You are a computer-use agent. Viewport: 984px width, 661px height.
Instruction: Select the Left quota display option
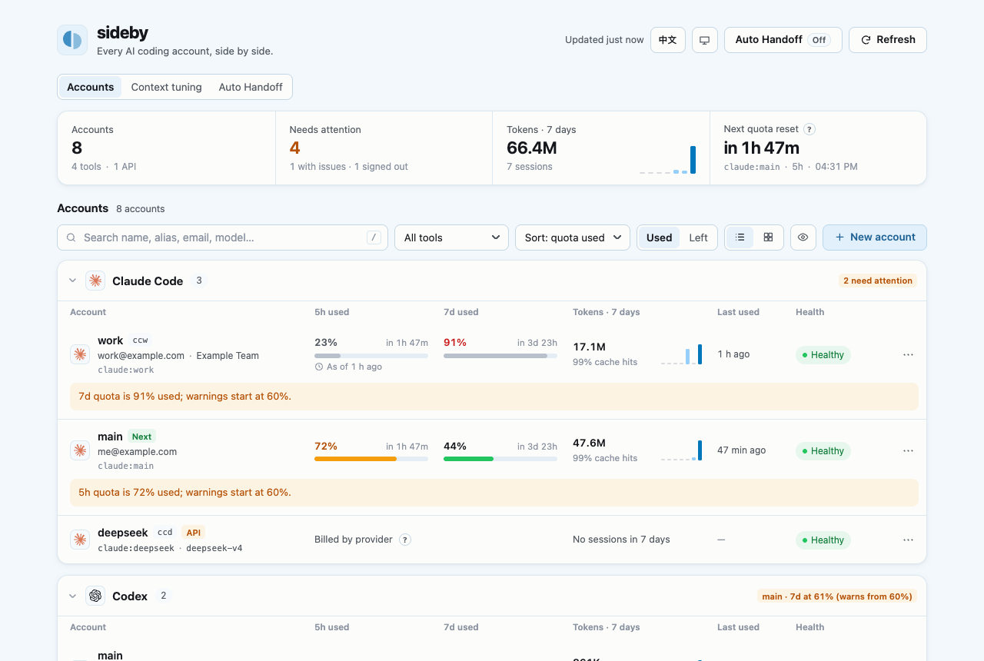point(698,237)
